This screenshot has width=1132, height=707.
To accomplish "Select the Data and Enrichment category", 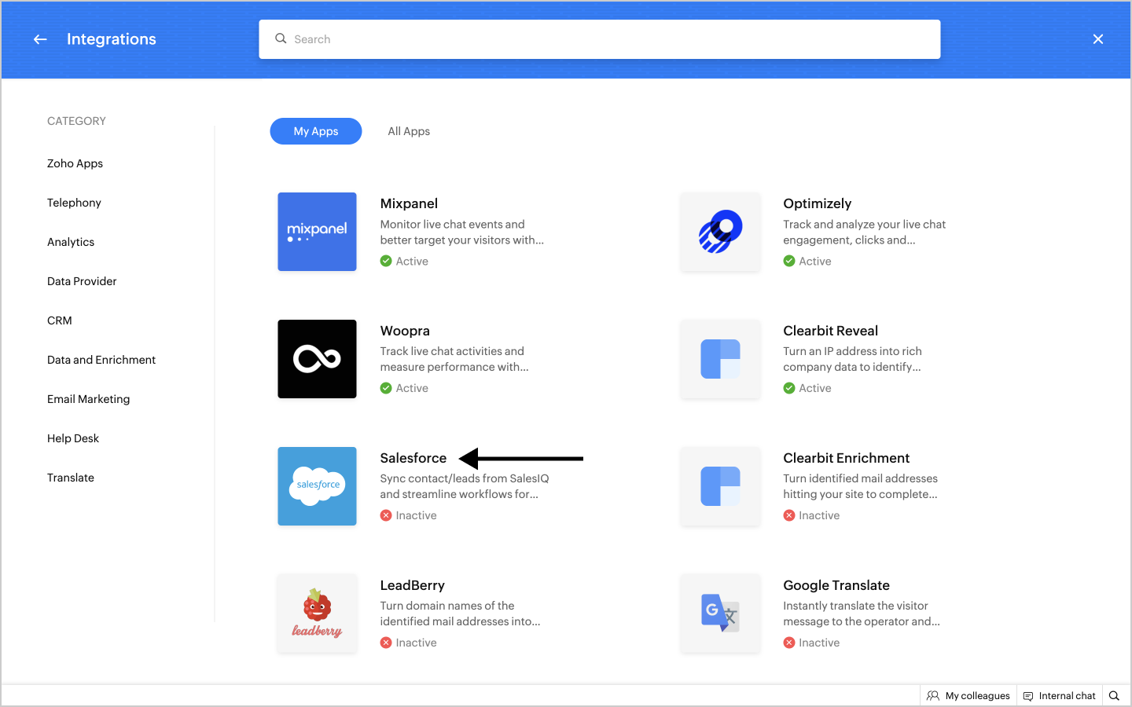I will click(101, 360).
